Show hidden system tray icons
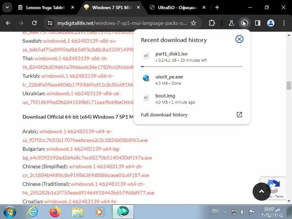The height and width of the screenshot is (219, 292). pos(226,212)
